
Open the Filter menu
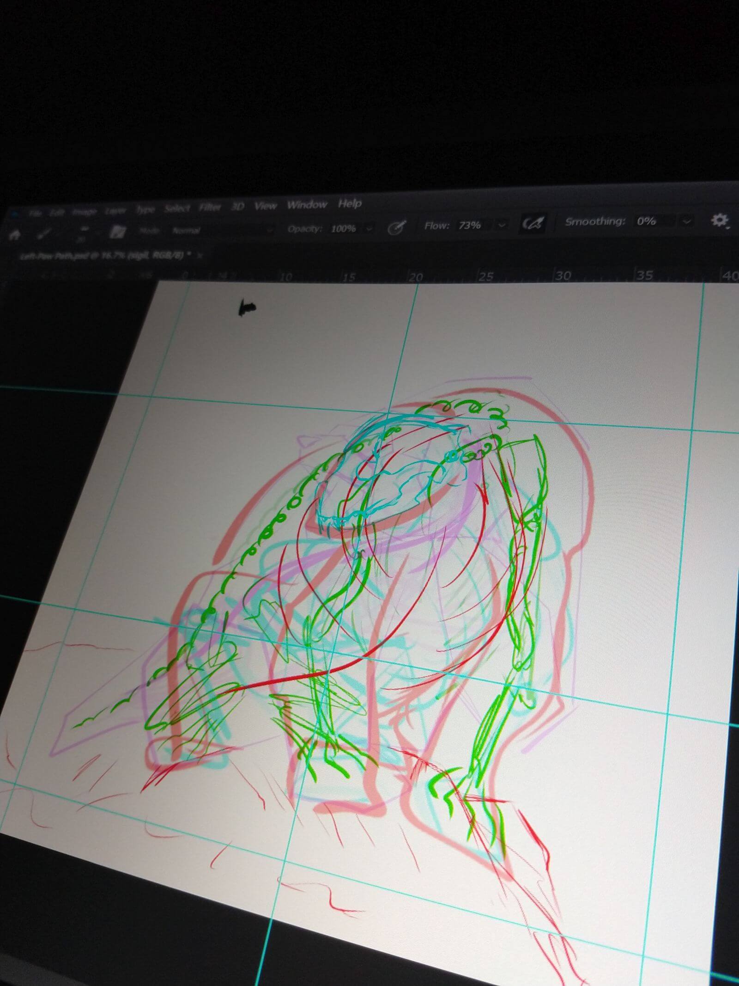pyautogui.click(x=209, y=208)
